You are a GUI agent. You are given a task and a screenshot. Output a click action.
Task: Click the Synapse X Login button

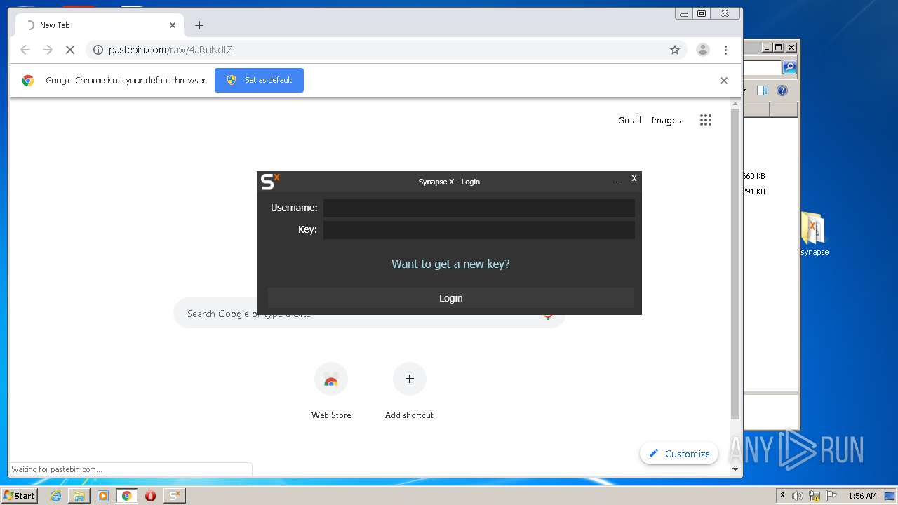[450, 298]
